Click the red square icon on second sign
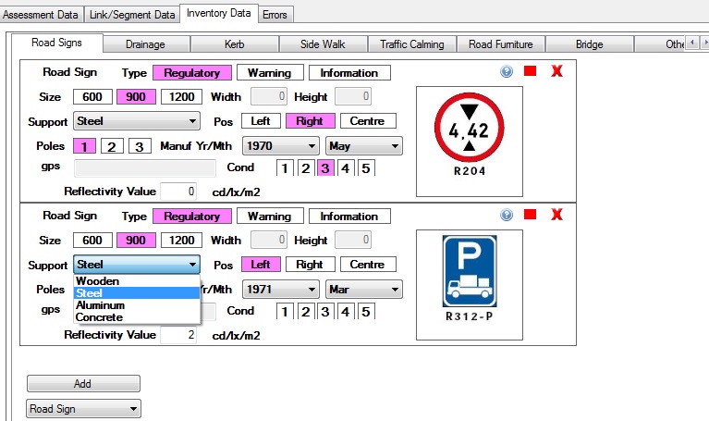709x421 pixels. click(x=530, y=215)
